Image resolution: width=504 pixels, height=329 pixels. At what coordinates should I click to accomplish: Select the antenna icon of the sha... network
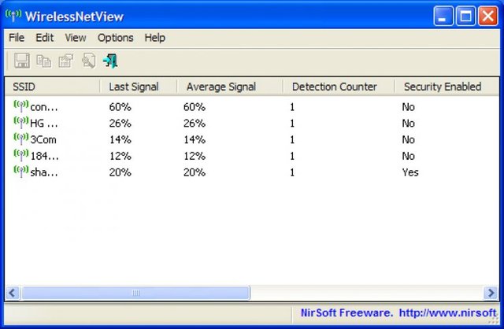(x=21, y=172)
